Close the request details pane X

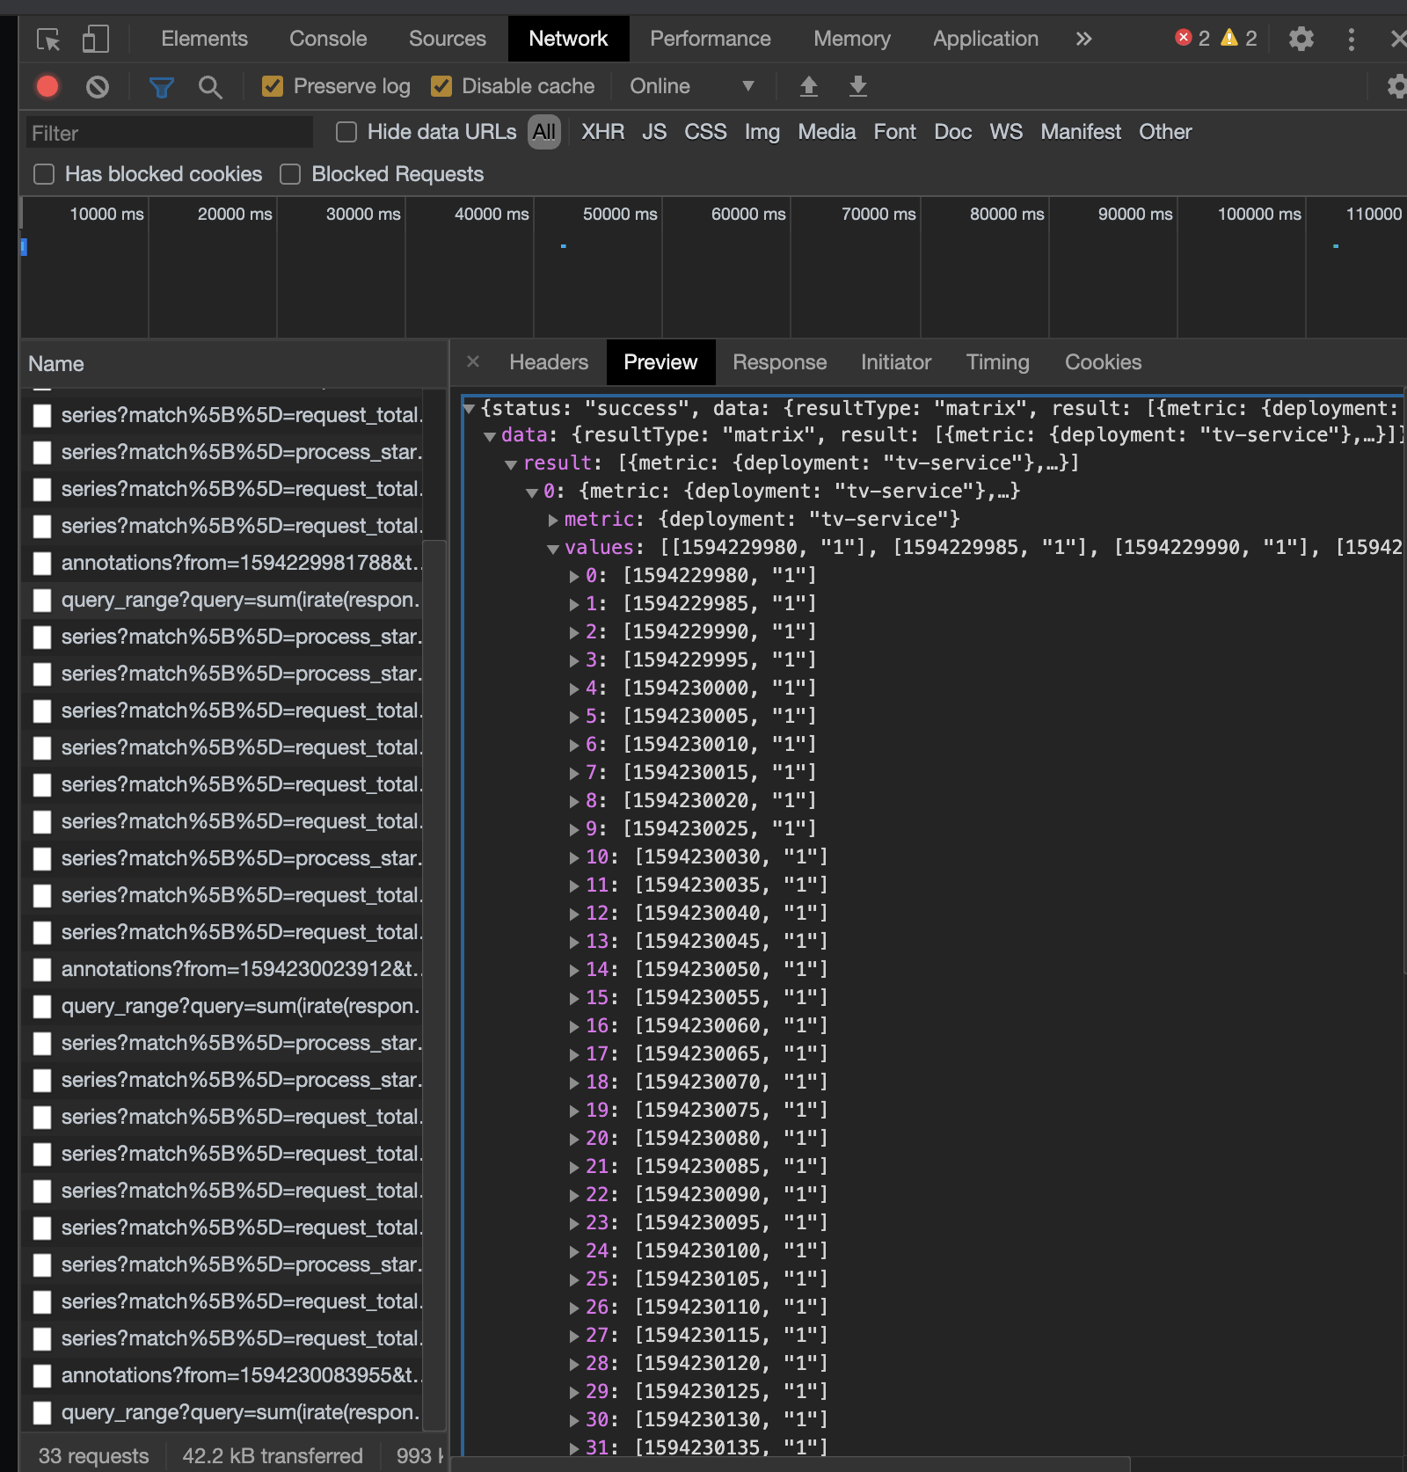[473, 361]
